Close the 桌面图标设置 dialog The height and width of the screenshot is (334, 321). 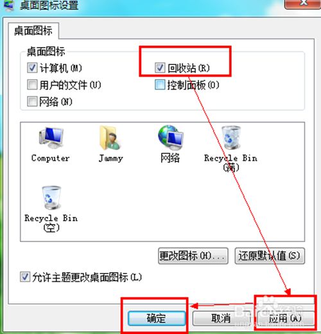[303, 4]
